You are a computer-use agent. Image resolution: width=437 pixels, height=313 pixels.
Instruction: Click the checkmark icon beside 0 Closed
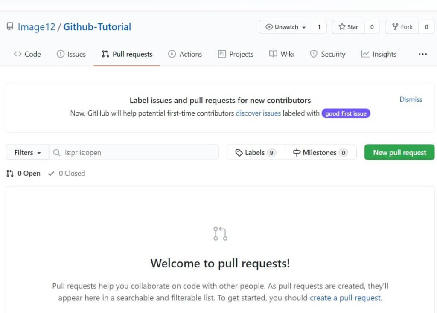pyautogui.click(x=51, y=174)
